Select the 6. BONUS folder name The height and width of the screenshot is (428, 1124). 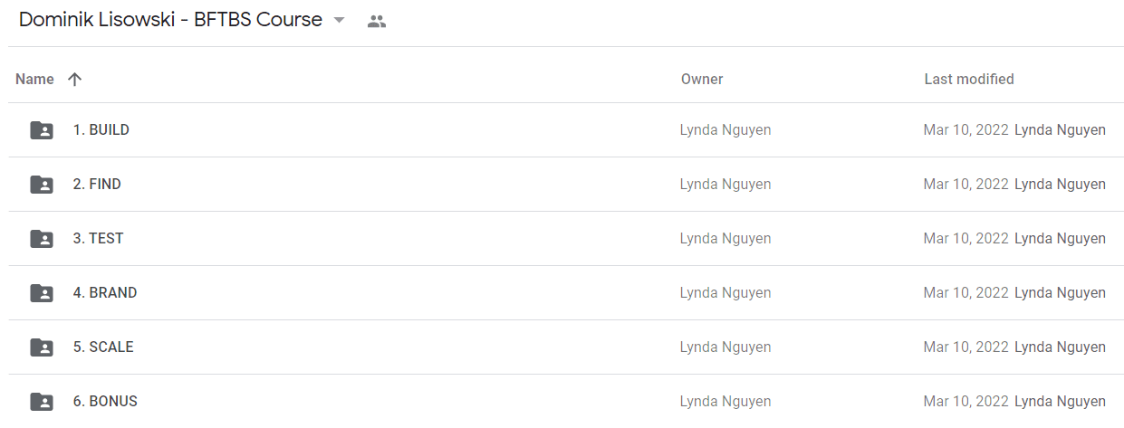(x=105, y=402)
